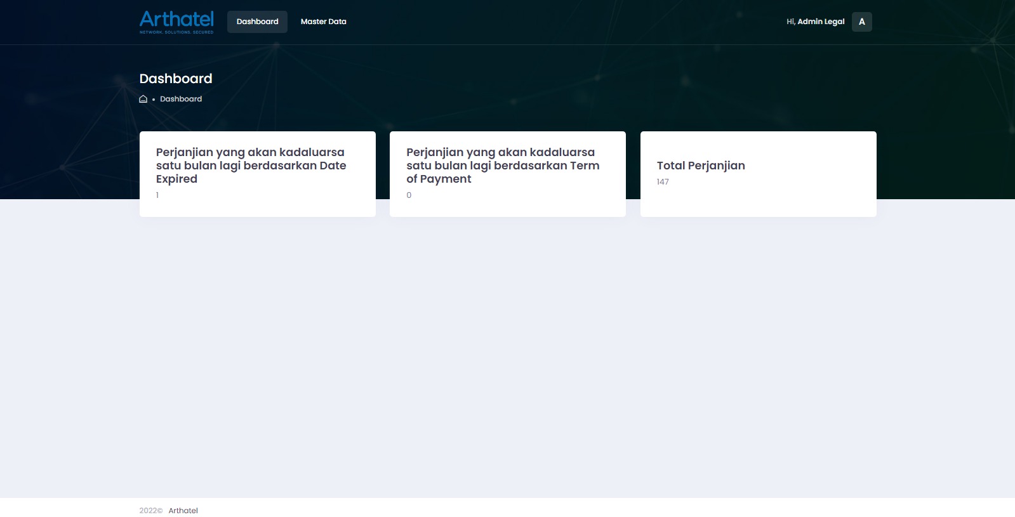Click the bullet separator in the breadcrumb
Image resolution: width=1015 pixels, height=517 pixels.
pos(154,100)
